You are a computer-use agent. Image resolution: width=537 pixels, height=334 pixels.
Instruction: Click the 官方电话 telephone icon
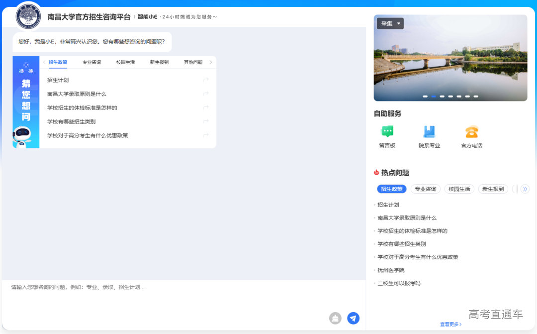[x=471, y=132]
